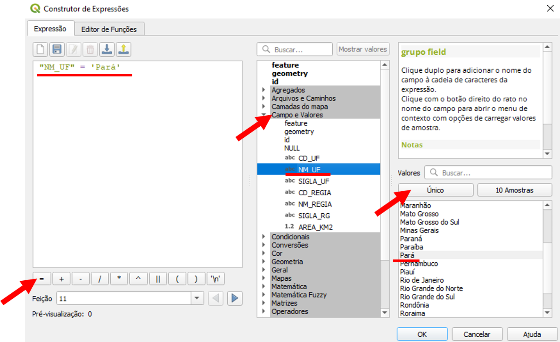This screenshot has width=560, height=342.
Task: Insert the string concatenation || operator
Action: click(158, 279)
